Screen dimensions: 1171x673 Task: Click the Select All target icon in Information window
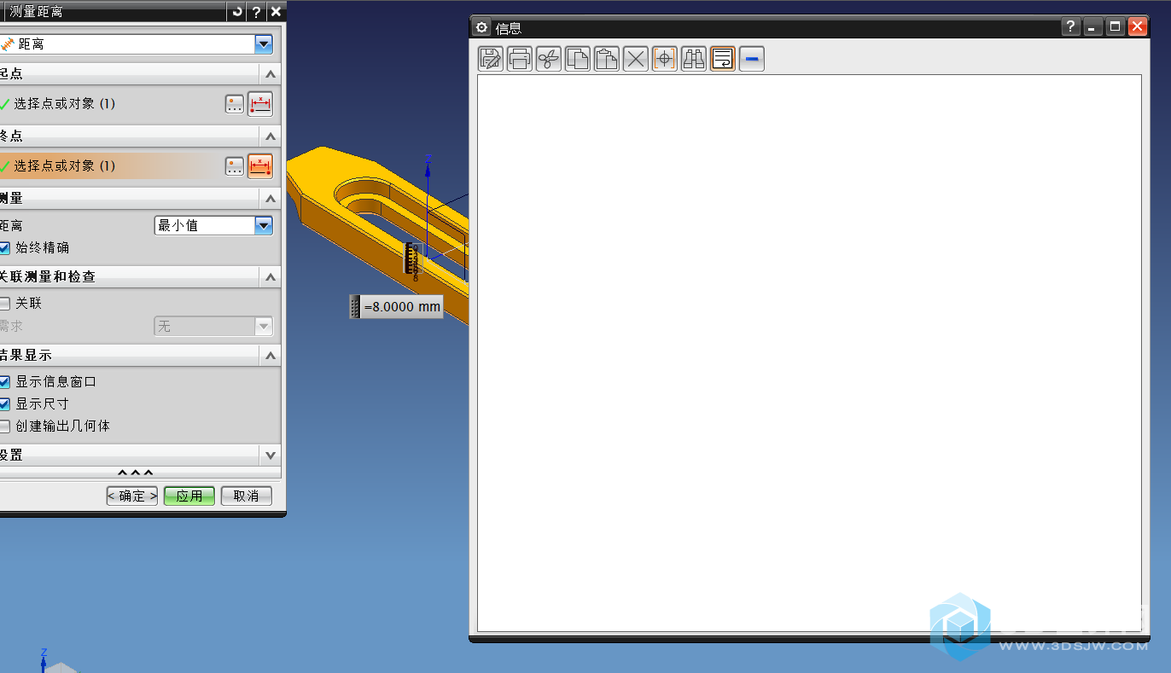point(665,59)
